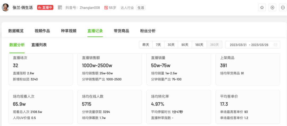Switch to the 数据概览 tab
Image resolution: width=287 pixels, height=126 pixels.
[16, 31]
